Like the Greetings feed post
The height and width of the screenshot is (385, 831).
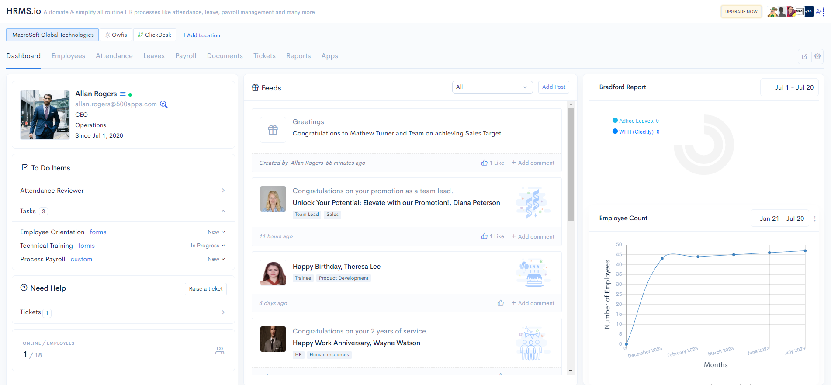pyautogui.click(x=492, y=163)
